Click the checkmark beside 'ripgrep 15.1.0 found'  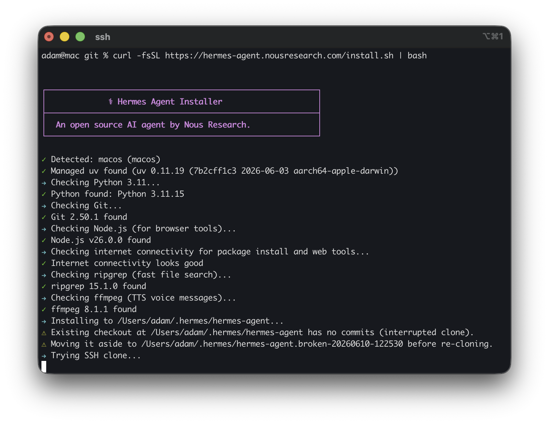44,286
